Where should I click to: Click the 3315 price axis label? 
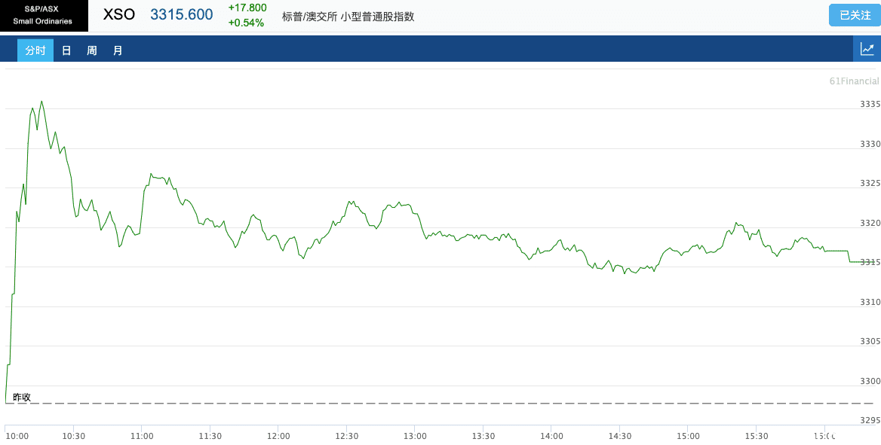(870, 263)
